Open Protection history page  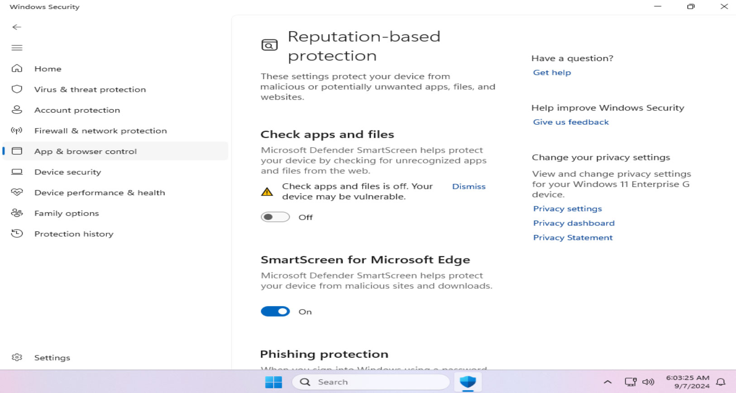(115, 234)
